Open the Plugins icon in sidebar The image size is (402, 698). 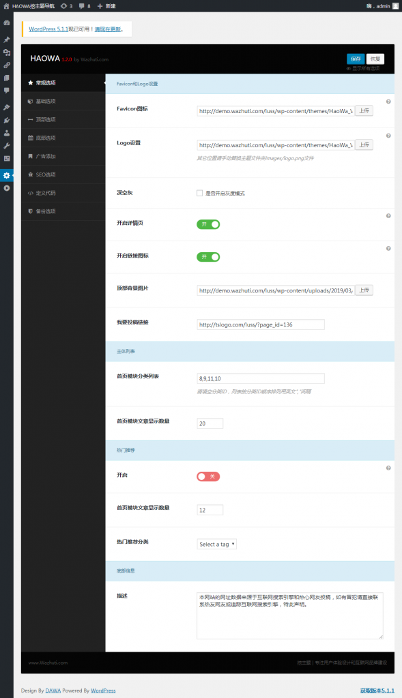(7, 120)
